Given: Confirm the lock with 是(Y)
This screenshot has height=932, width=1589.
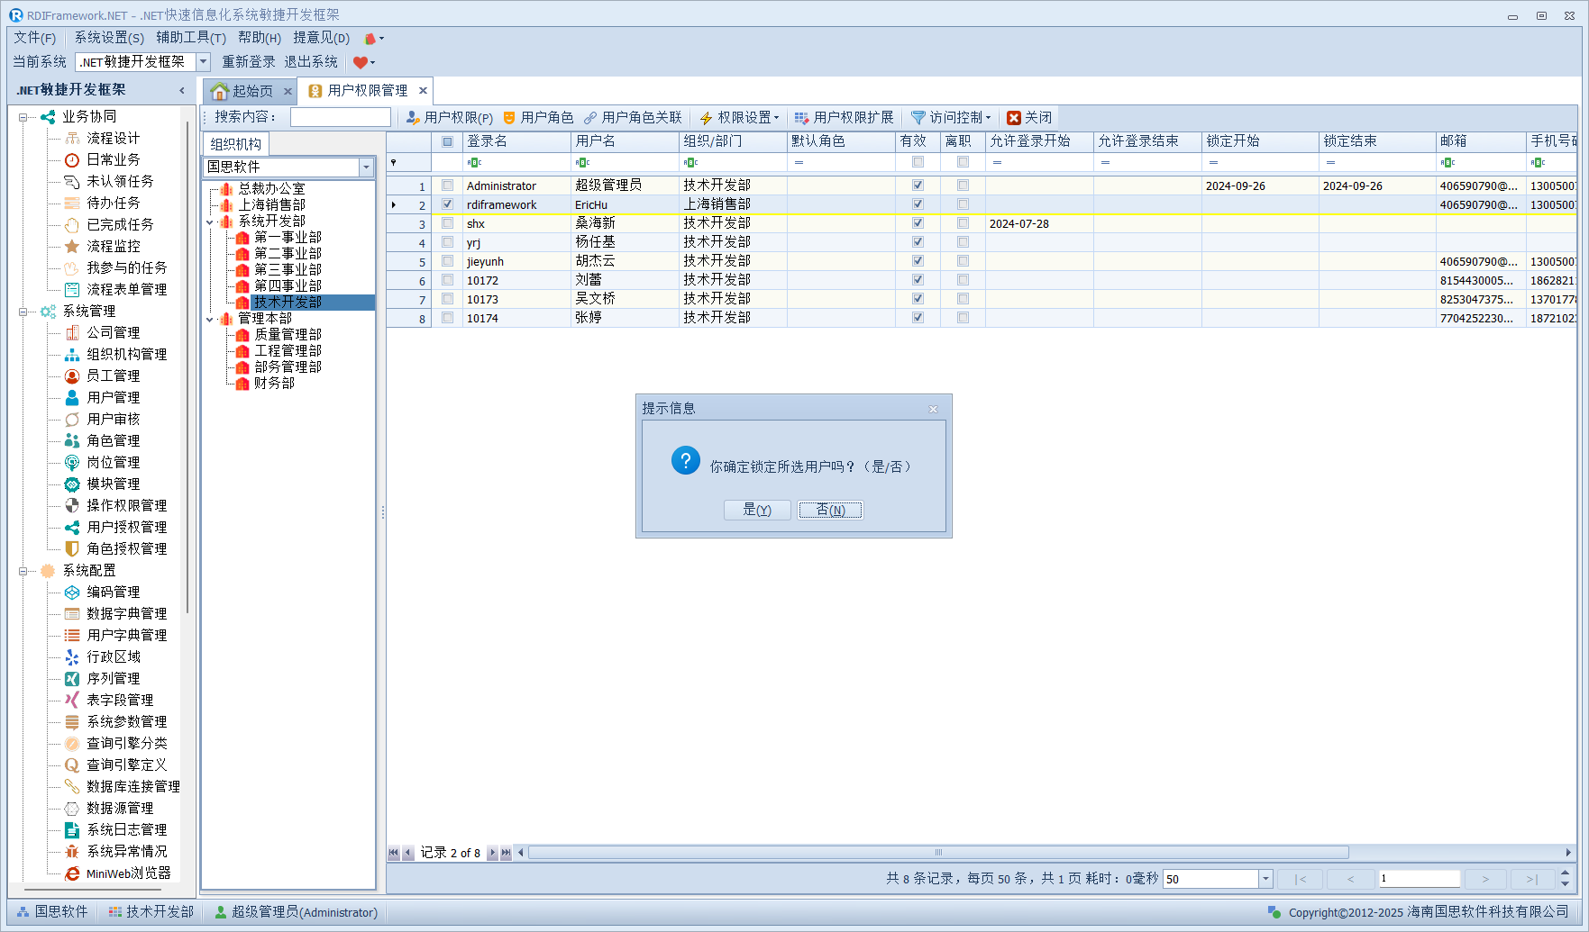Looking at the screenshot, I should click(x=756, y=510).
